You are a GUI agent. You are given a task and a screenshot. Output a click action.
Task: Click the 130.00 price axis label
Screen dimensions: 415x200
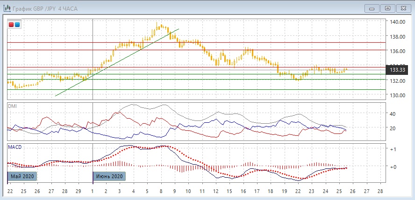(398, 95)
